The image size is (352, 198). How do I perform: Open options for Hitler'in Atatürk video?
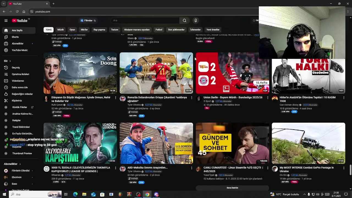pos(344,98)
